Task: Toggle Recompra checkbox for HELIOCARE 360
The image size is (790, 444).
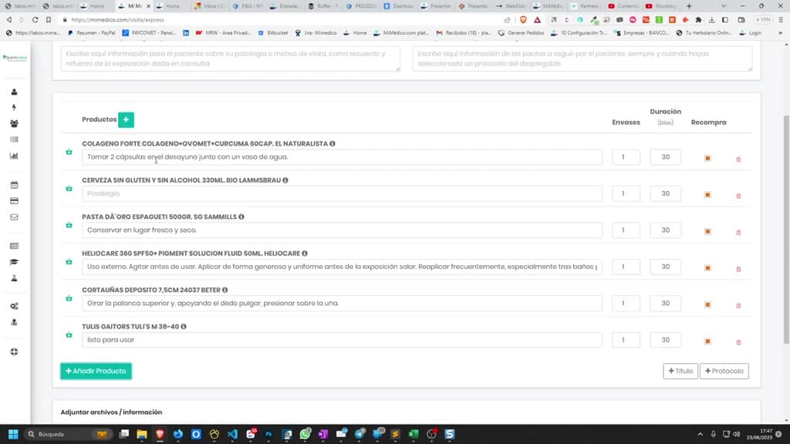Action: coord(707,267)
